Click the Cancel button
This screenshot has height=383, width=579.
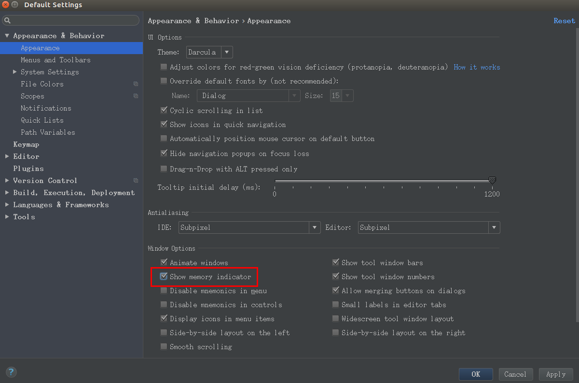tap(515, 374)
